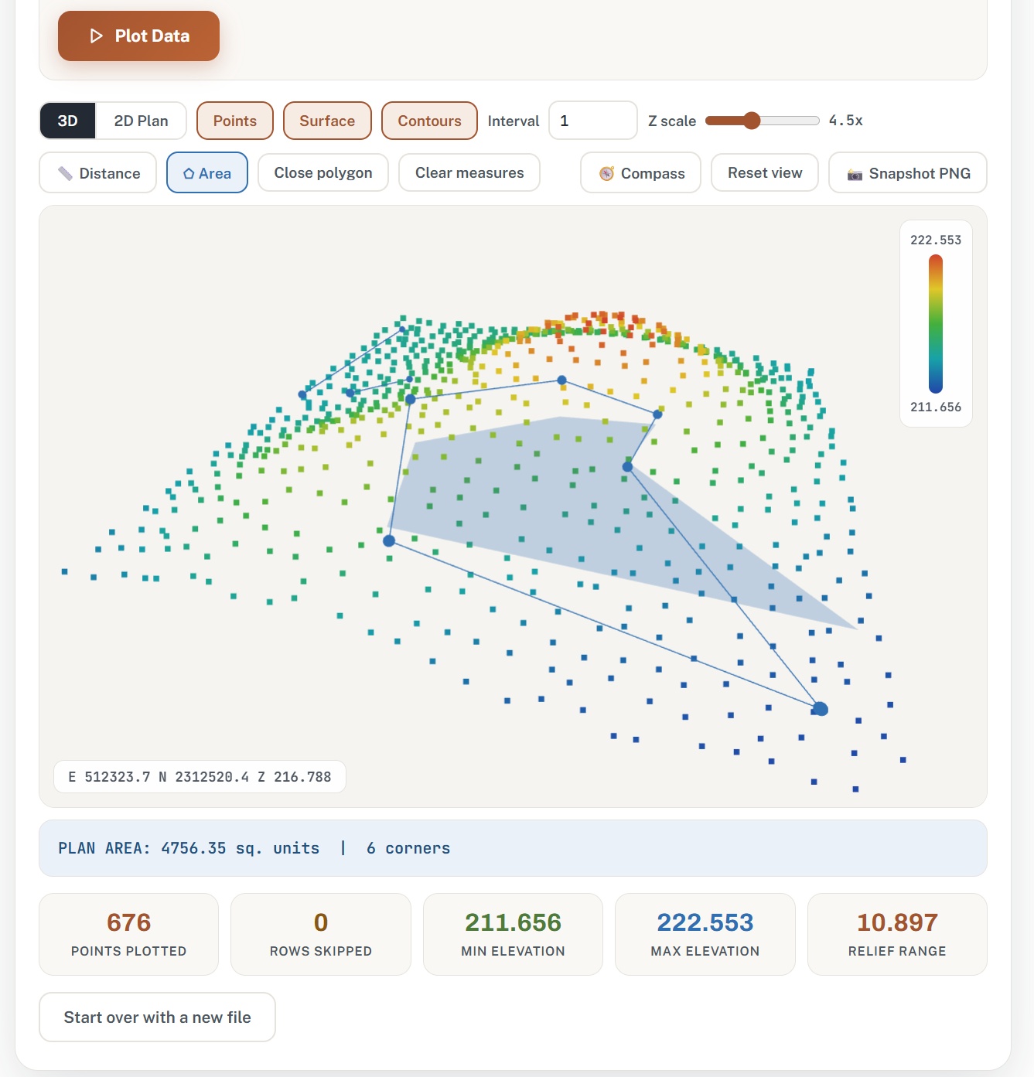
Task: Adjust the Z scale slider handle
Action: pos(751,120)
